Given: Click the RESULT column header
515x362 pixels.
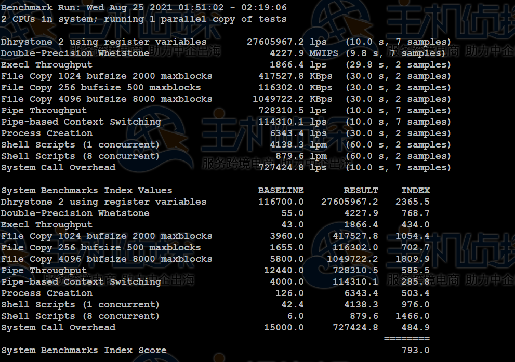Looking at the screenshot, I should (361, 191).
